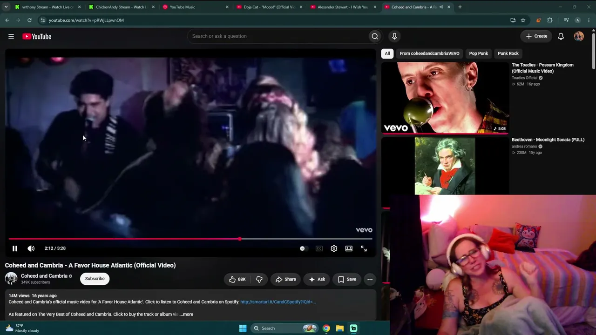This screenshot has height=335, width=596.
Task: Select the All filter chip
Action: pos(387,54)
